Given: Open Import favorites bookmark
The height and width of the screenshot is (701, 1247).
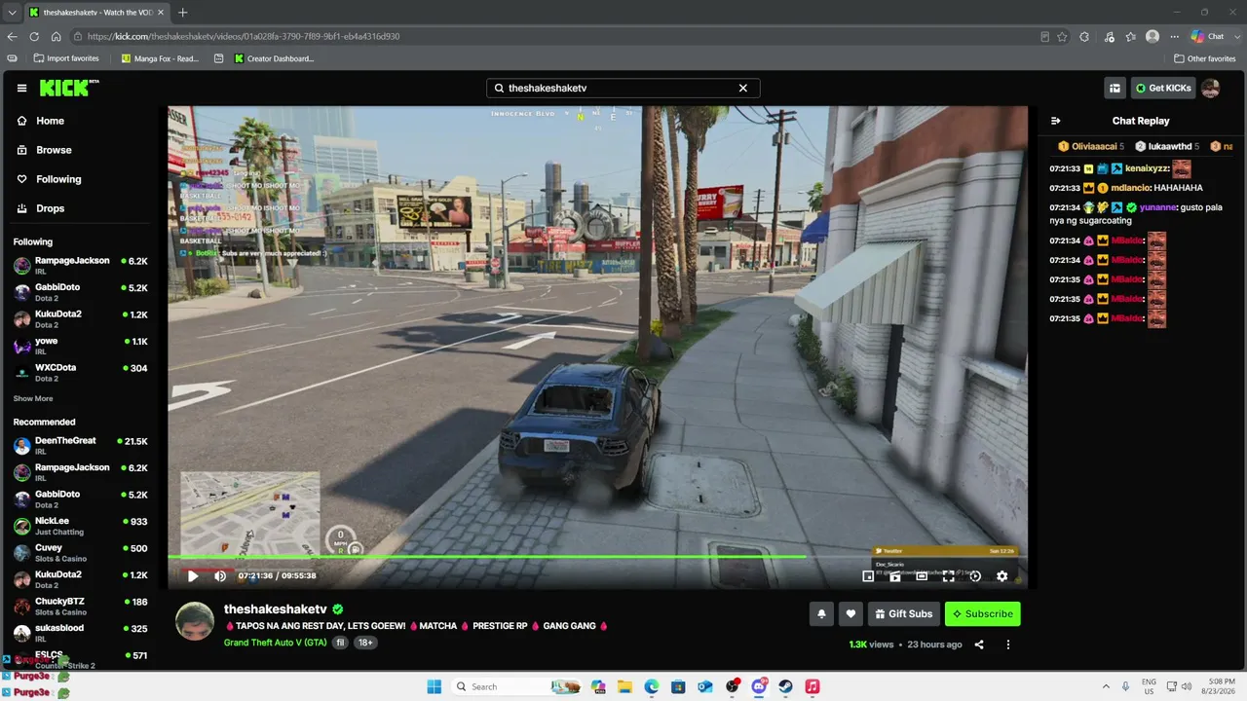Looking at the screenshot, I should (x=66, y=58).
